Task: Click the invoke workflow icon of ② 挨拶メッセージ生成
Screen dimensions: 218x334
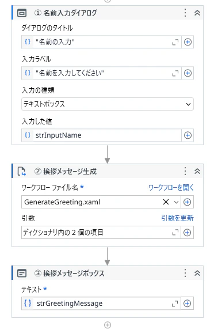Action: coord(22,172)
